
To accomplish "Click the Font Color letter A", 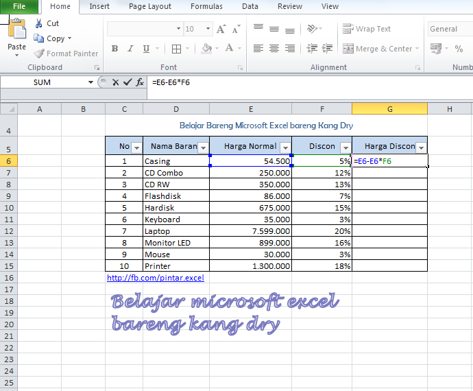I will pos(229,48).
